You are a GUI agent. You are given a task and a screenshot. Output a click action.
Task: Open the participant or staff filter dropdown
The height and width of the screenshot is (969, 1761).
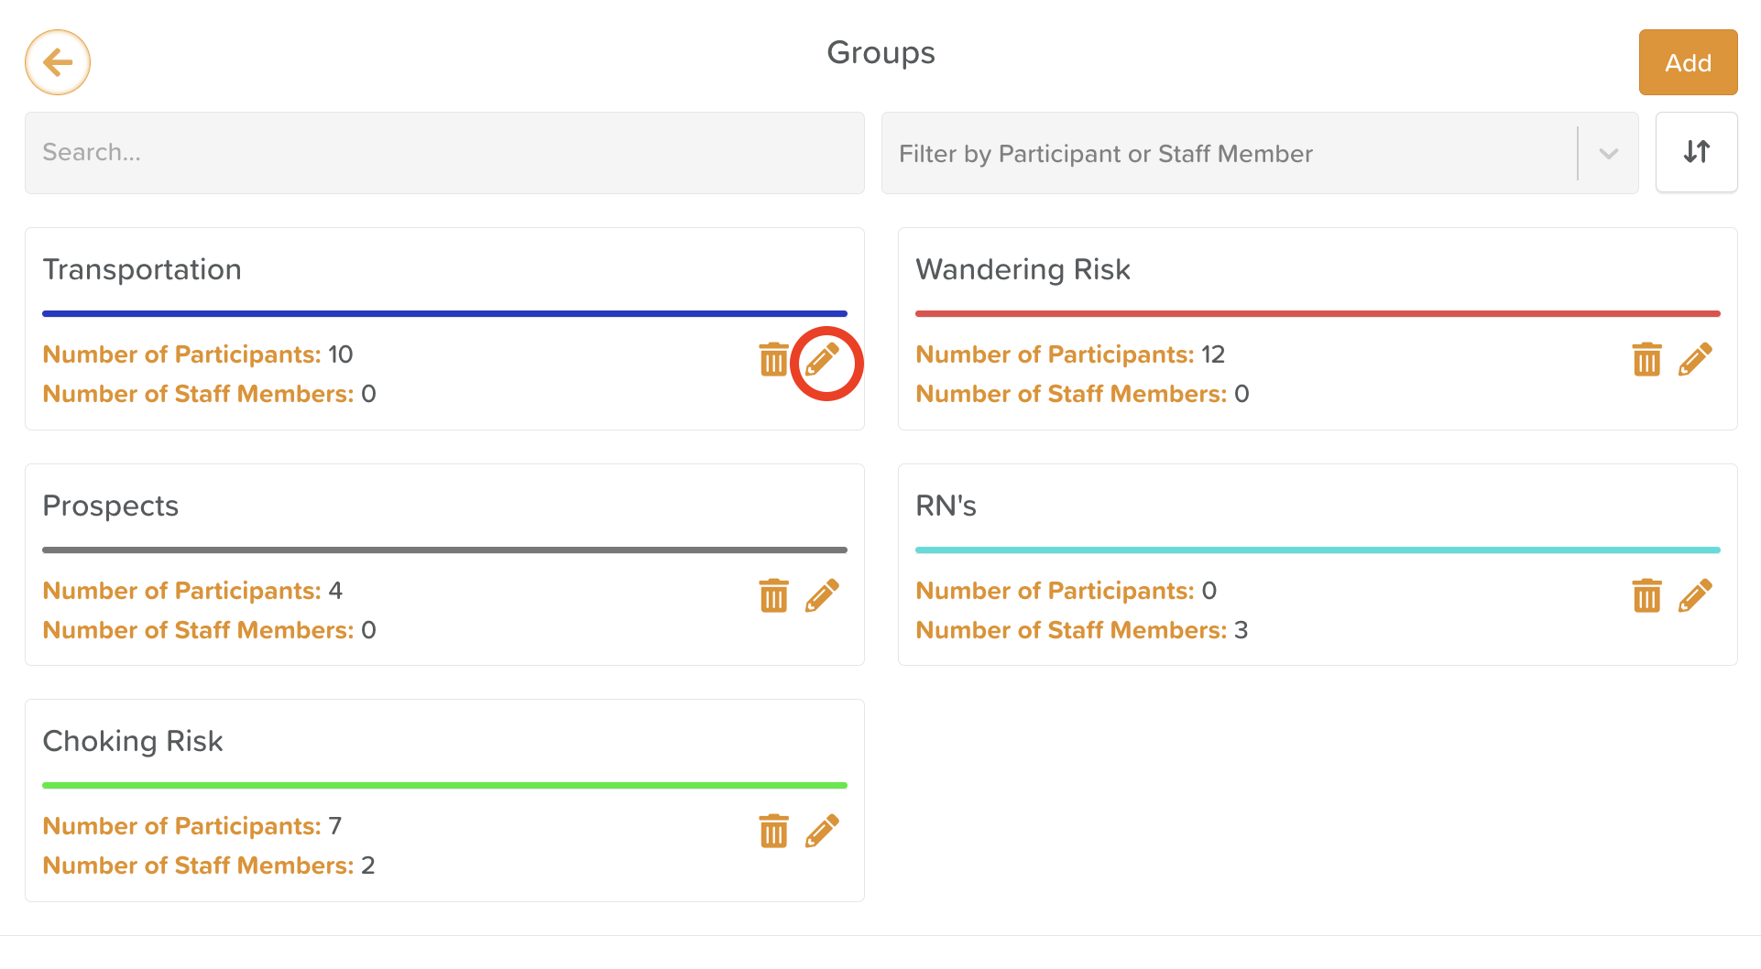click(x=1228, y=153)
